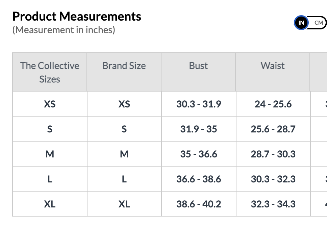Switch measurement units to CM
327x225 pixels.
pos(318,23)
